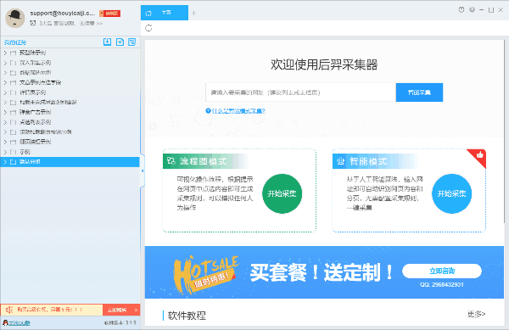This screenshot has width=509, height=330.
Task: Expand the 弹窗广告示例 folder
Action: pyautogui.click(x=5, y=112)
